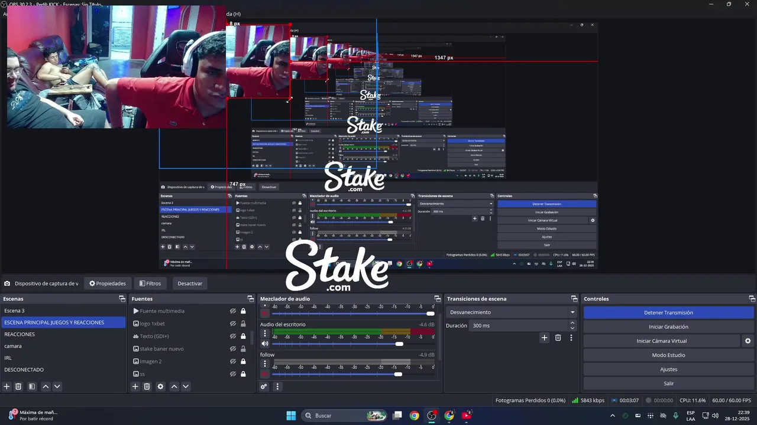Click Detener Transmisión button

(x=668, y=313)
